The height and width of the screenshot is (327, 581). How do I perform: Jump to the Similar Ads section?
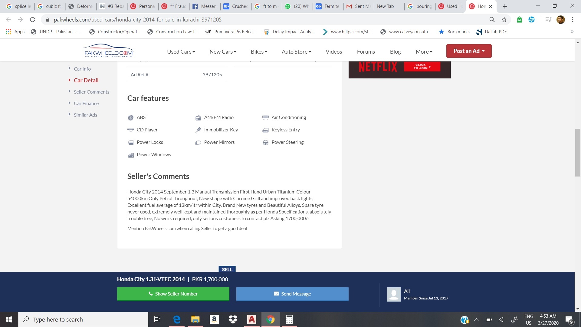tap(85, 115)
